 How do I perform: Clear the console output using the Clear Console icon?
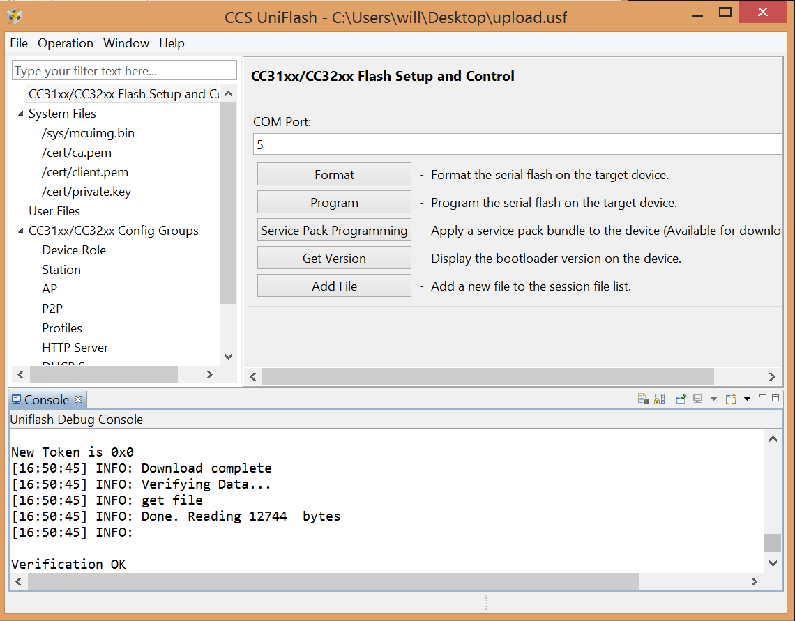pyautogui.click(x=643, y=399)
